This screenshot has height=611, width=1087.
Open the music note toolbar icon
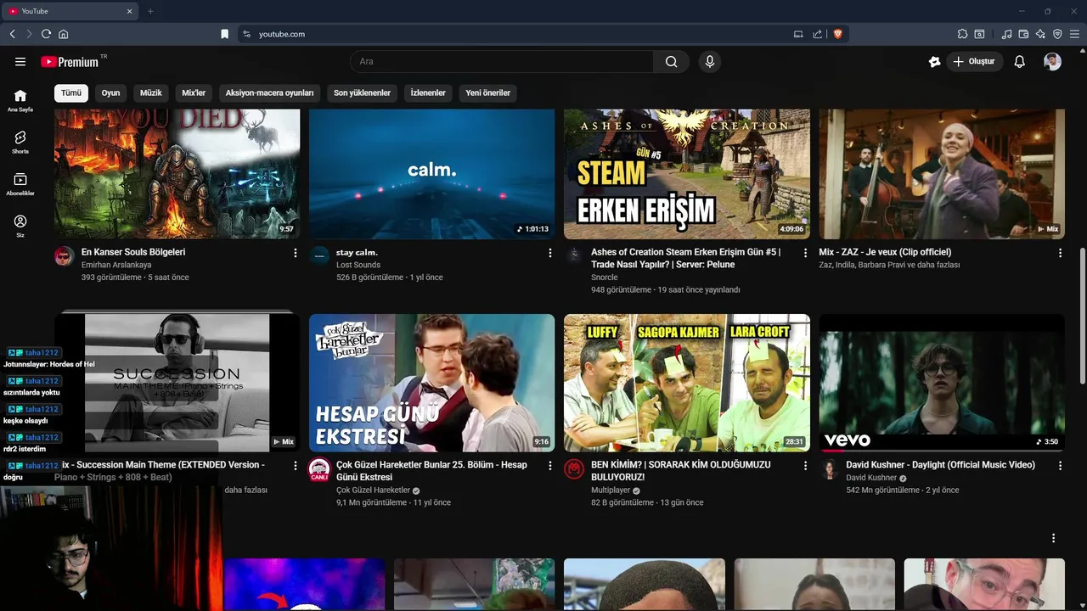1006,34
